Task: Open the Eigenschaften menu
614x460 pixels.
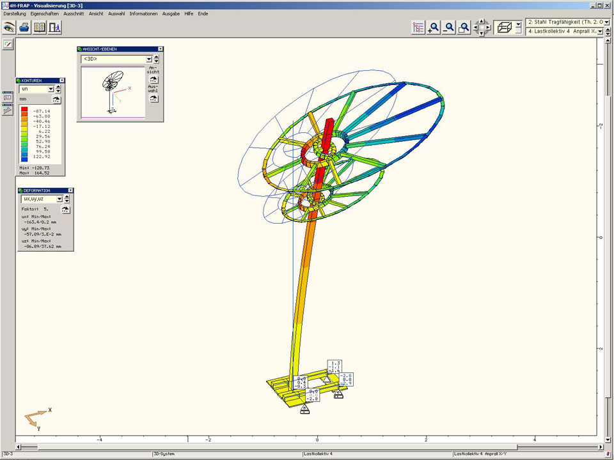Action: click(x=45, y=13)
